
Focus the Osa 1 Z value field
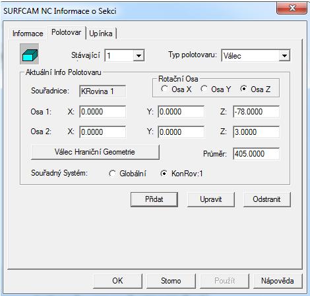(x=256, y=112)
